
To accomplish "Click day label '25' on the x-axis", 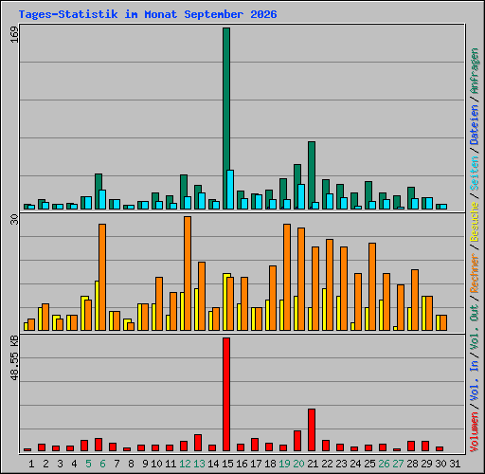I will point(369,464).
